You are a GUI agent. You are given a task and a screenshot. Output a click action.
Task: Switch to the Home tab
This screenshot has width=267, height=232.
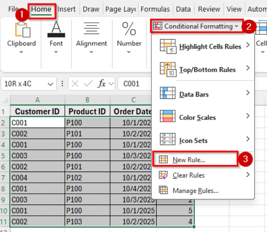[x=41, y=9]
